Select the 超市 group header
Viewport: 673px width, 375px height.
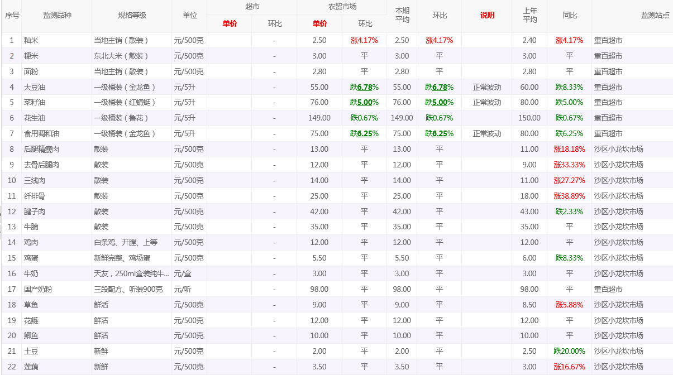(x=252, y=7)
